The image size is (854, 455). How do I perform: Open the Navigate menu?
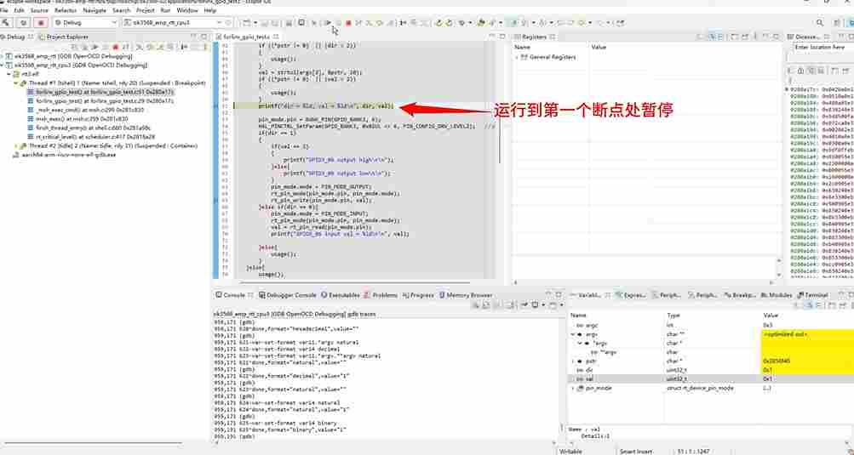95,10
